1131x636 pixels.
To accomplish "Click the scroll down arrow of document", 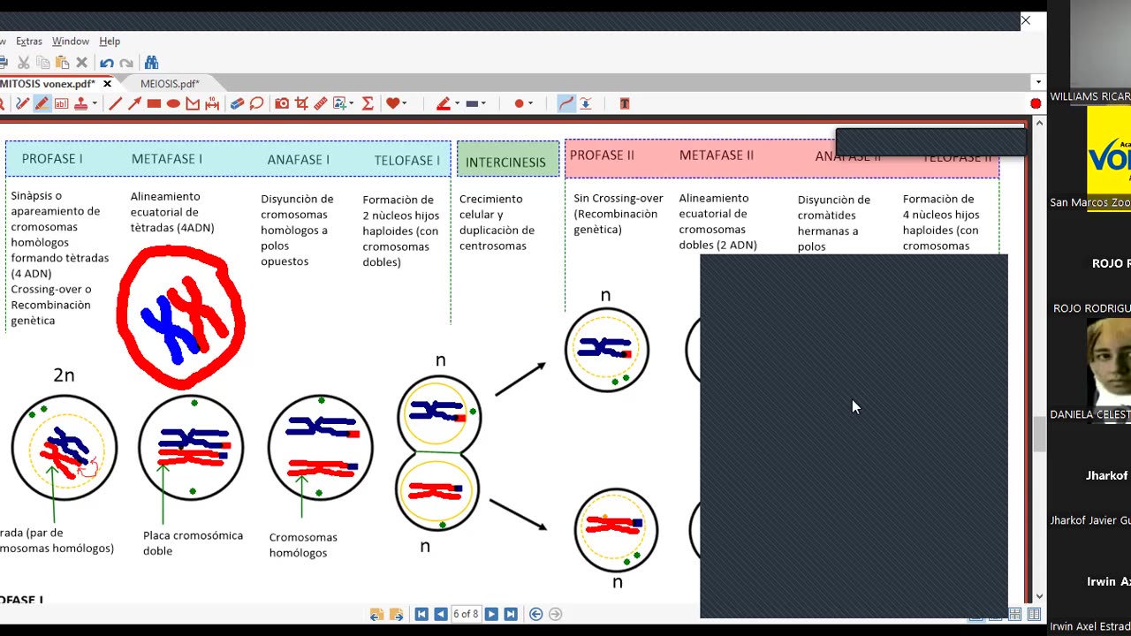I will [x=1039, y=596].
